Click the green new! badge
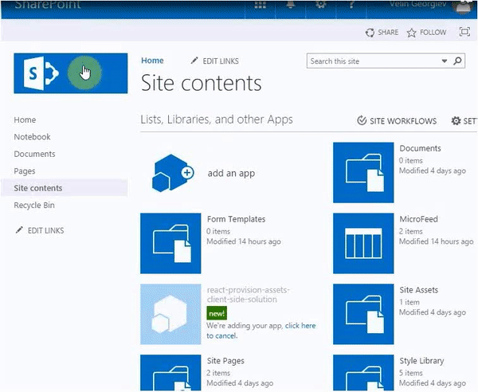The image size is (478, 392). pyautogui.click(x=217, y=313)
